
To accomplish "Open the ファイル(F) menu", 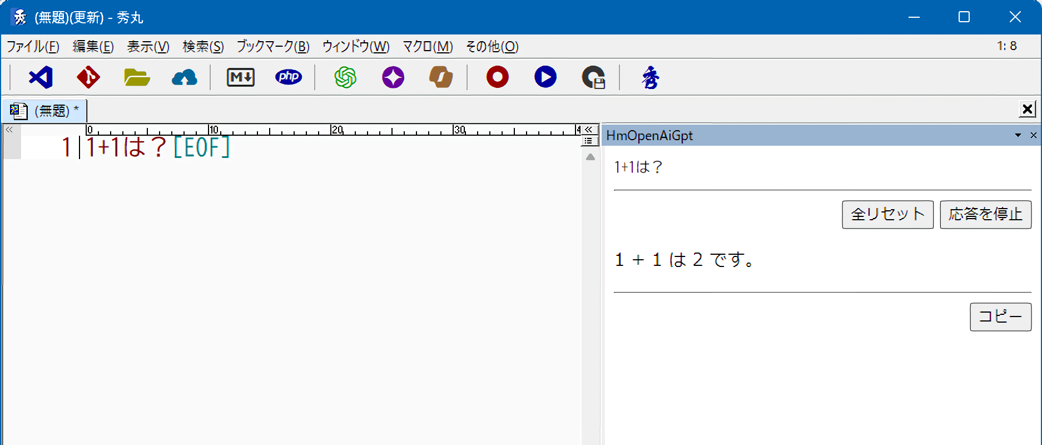I will [x=33, y=47].
